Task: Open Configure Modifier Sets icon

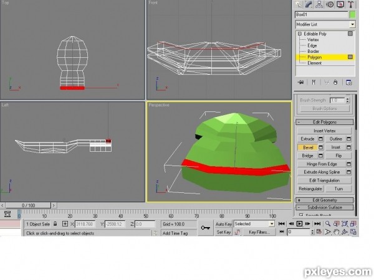Action: coord(348,82)
